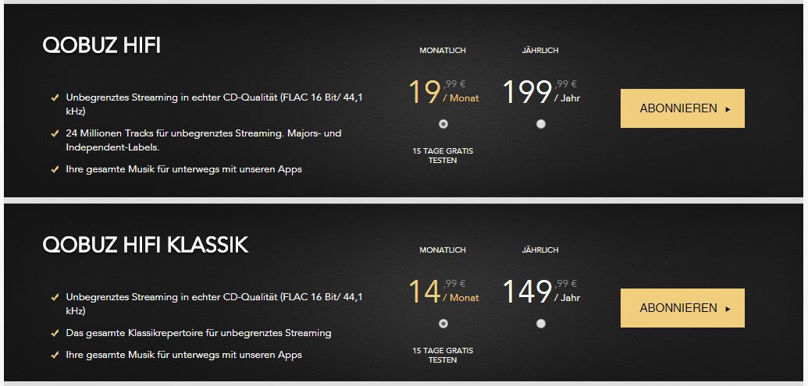Viewport: 808px width, 386px height.
Task: Select yearly billing for Qobuz Hifi
Action: (541, 124)
